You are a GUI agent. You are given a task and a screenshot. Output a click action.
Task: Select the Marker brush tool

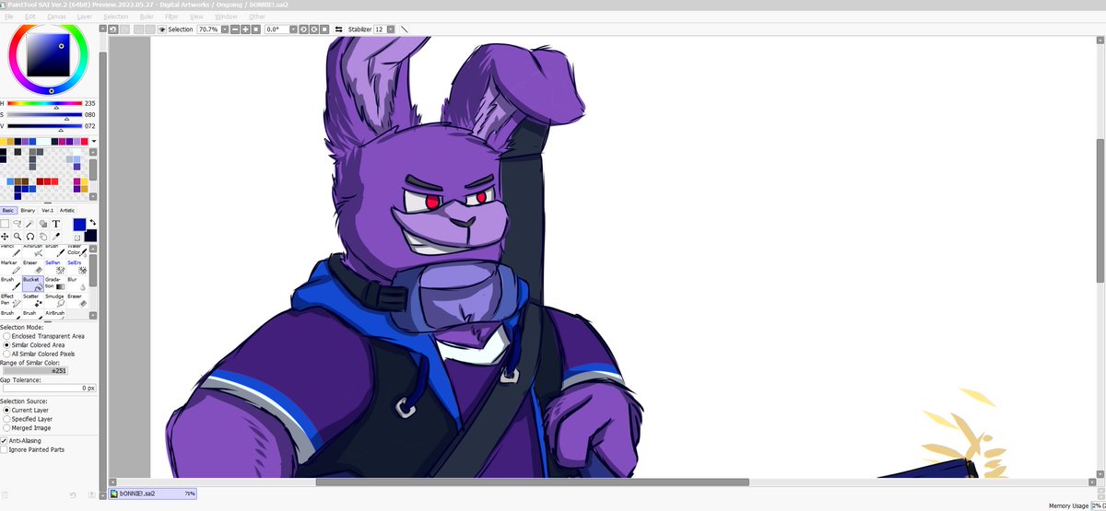point(10,267)
